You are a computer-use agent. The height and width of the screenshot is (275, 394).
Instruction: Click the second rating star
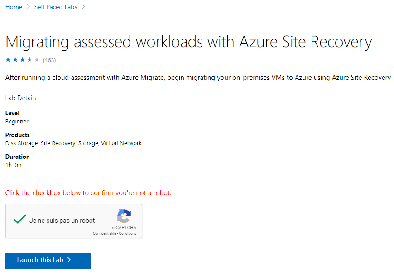[x=15, y=60]
